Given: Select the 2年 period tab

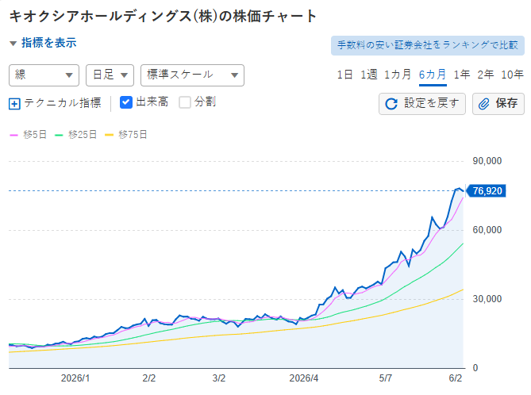Looking at the screenshot, I should click(x=486, y=75).
